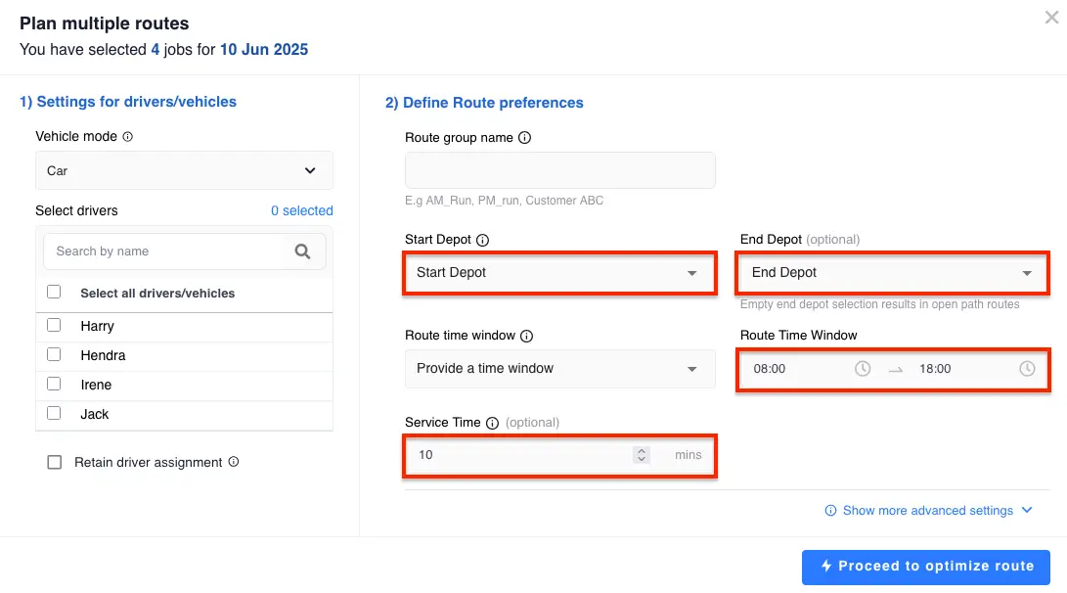Click the Retain driver assignment info icon
Image resolution: width=1067 pixels, height=593 pixels.
[x=234, y=462]
